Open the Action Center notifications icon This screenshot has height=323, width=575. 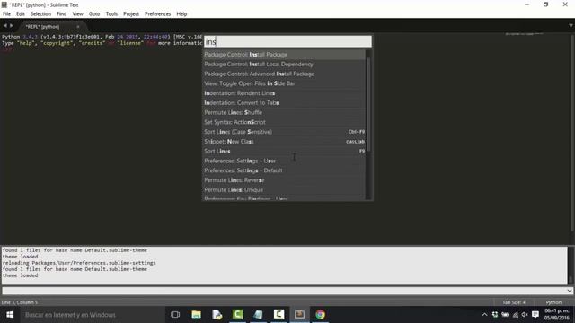click(535, 315)
